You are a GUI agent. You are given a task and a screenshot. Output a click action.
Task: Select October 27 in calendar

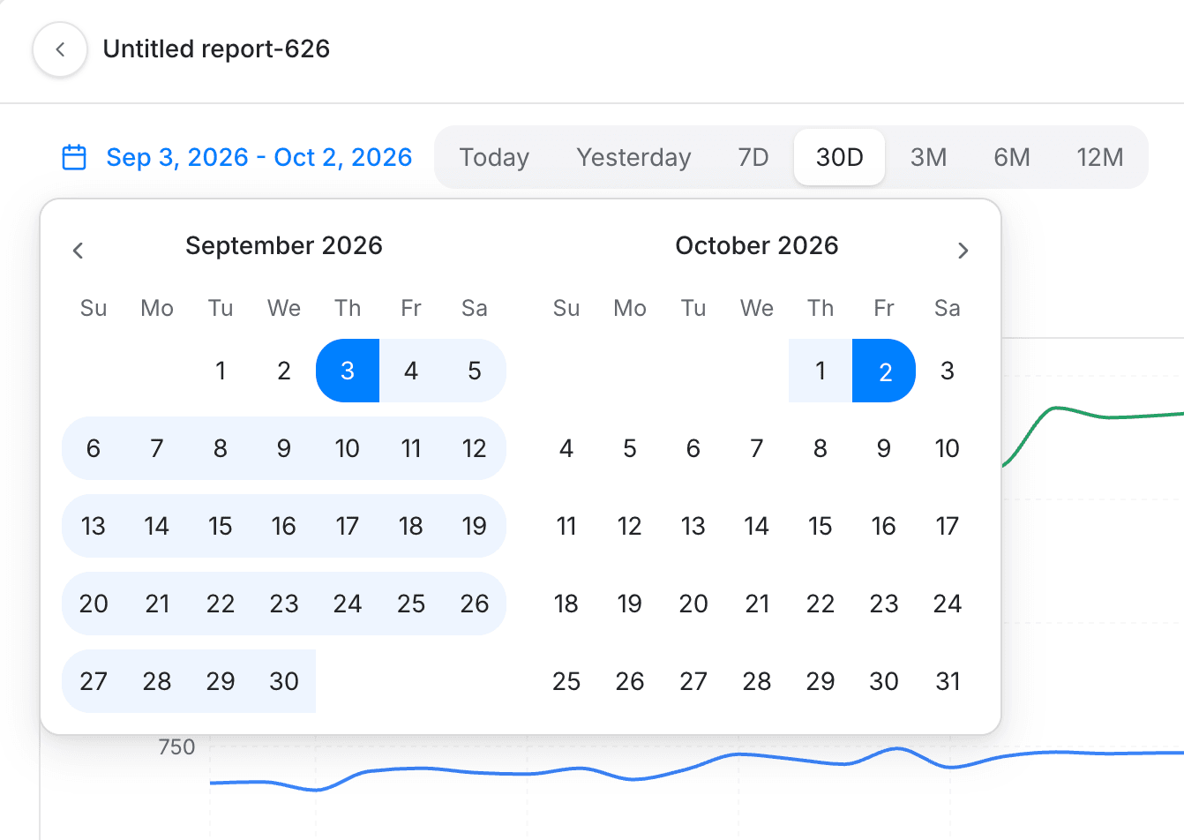[693, 681]
